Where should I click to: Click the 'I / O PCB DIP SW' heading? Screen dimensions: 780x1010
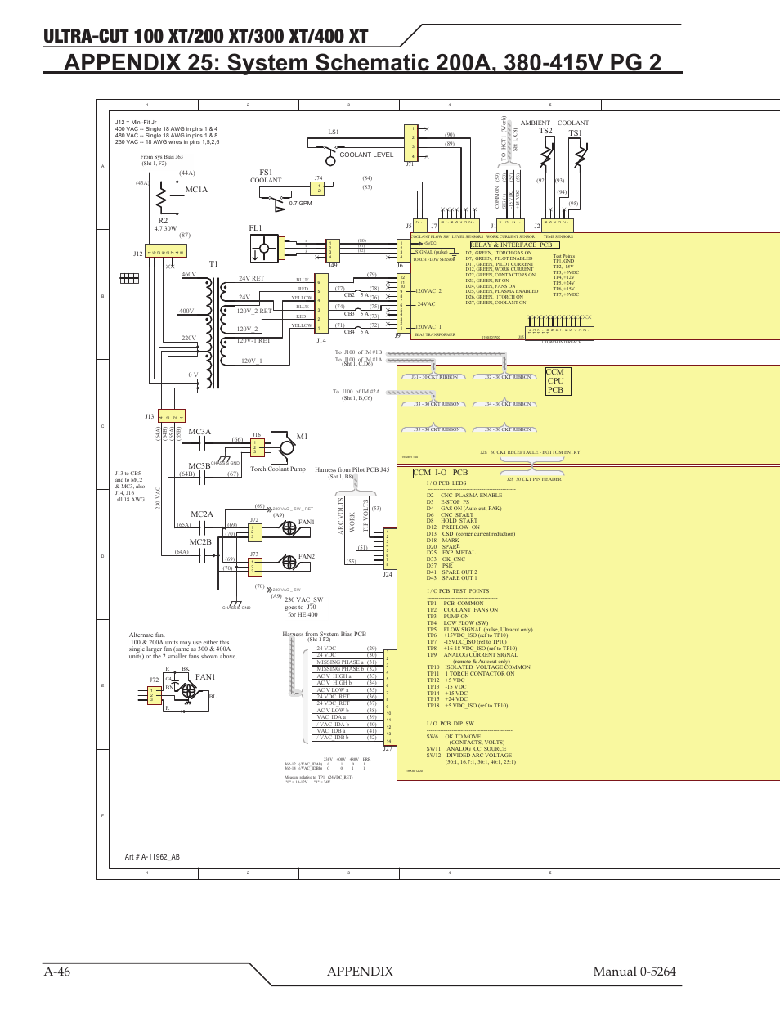450,724
